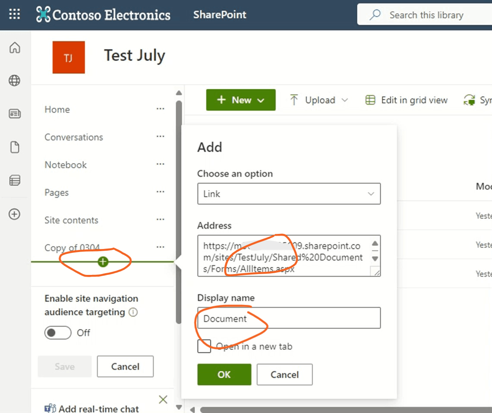
Task: Open My sites globe icon
Action: 14,81
